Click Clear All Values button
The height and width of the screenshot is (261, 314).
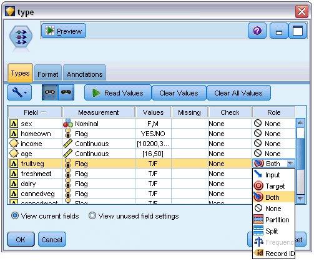[238, 93]
